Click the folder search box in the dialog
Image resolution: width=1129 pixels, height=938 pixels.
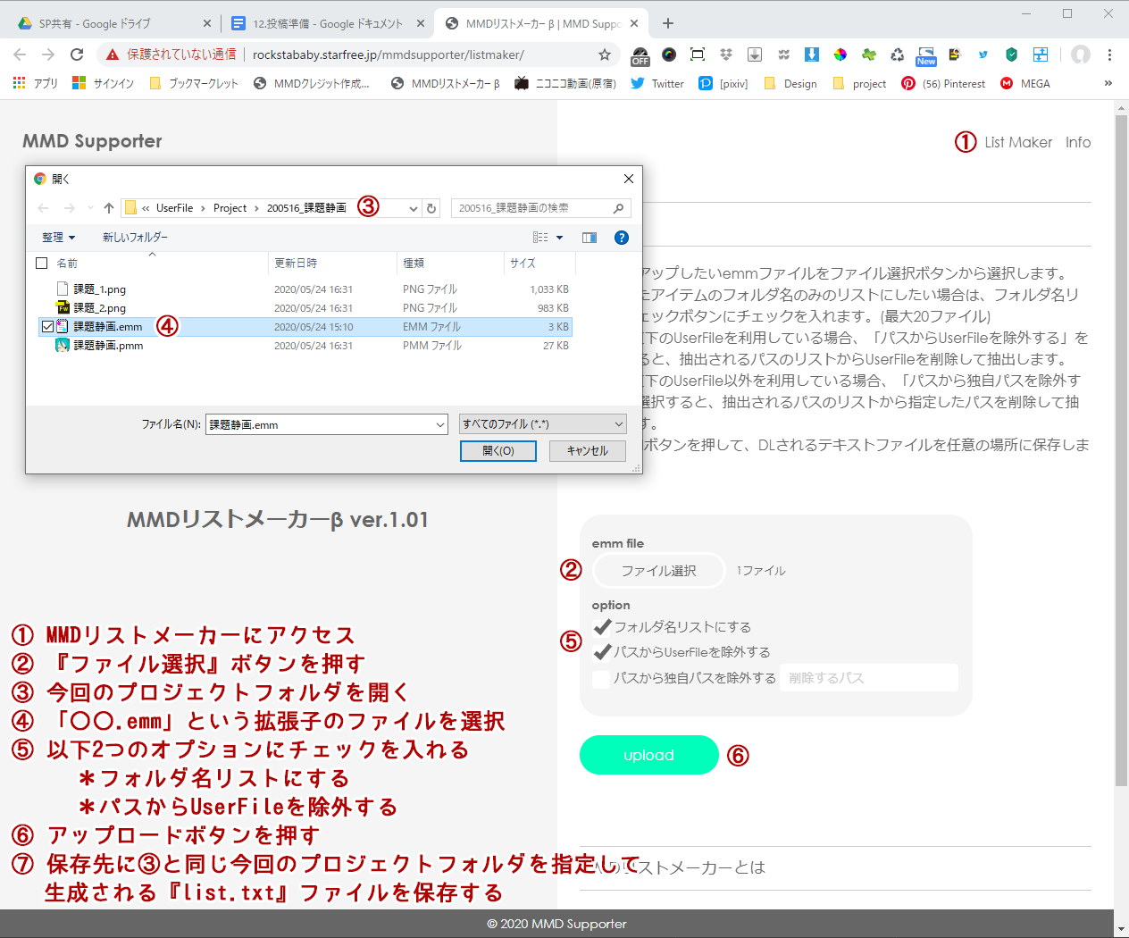536,207
